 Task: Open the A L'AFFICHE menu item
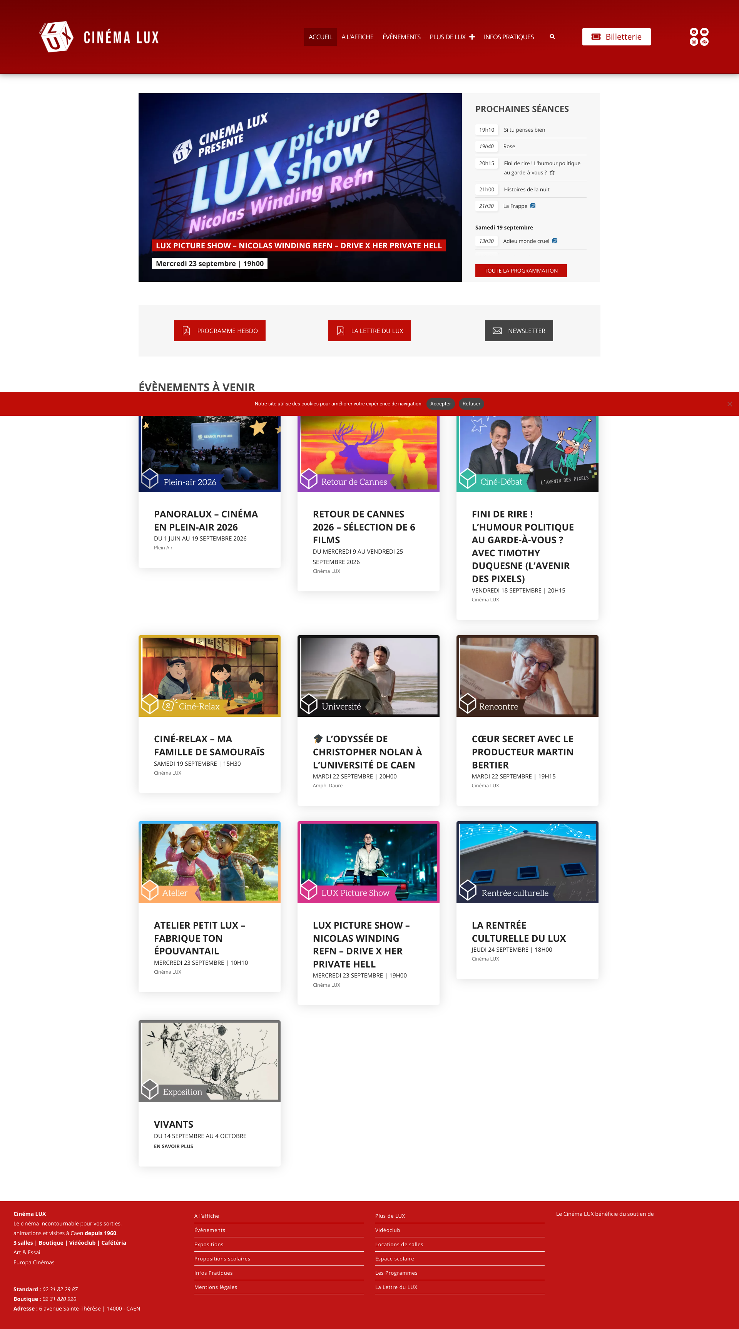(358, 37)
